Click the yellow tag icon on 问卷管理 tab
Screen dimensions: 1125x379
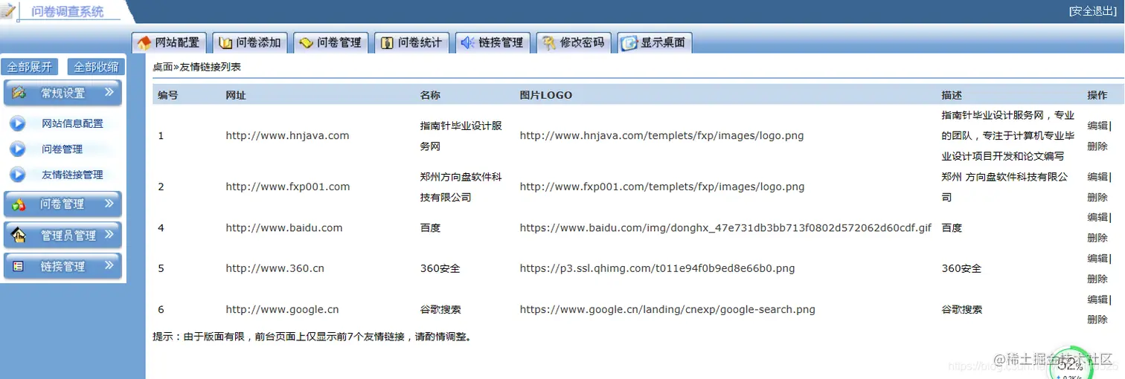[306, 43]
